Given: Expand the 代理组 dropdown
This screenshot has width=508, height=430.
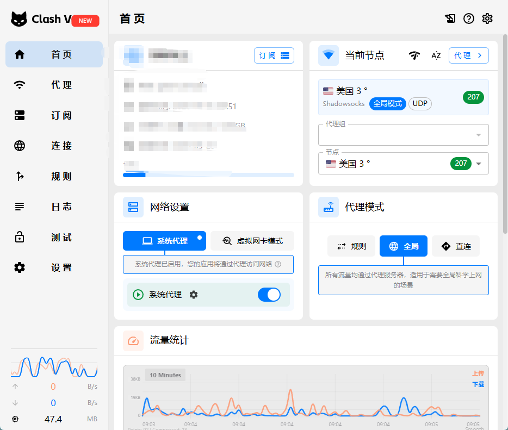Looking at the screenshot, I should 404,135.
